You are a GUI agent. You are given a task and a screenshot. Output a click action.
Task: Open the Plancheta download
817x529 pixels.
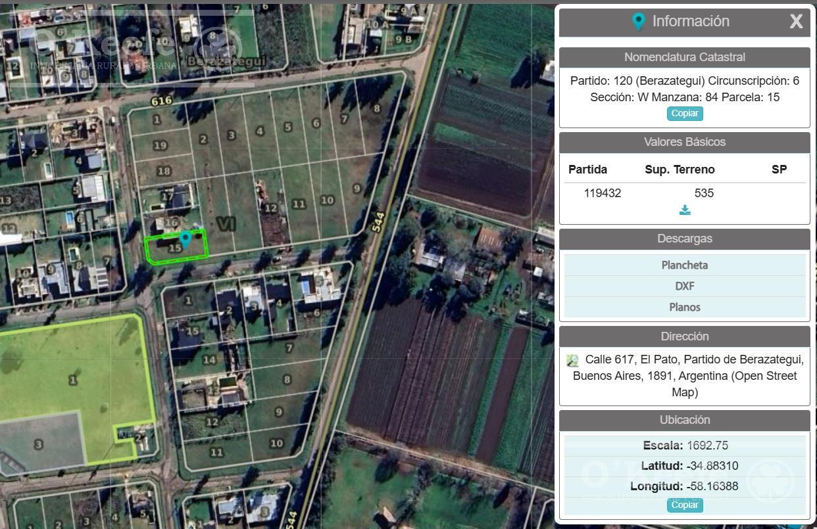(685, 265)
